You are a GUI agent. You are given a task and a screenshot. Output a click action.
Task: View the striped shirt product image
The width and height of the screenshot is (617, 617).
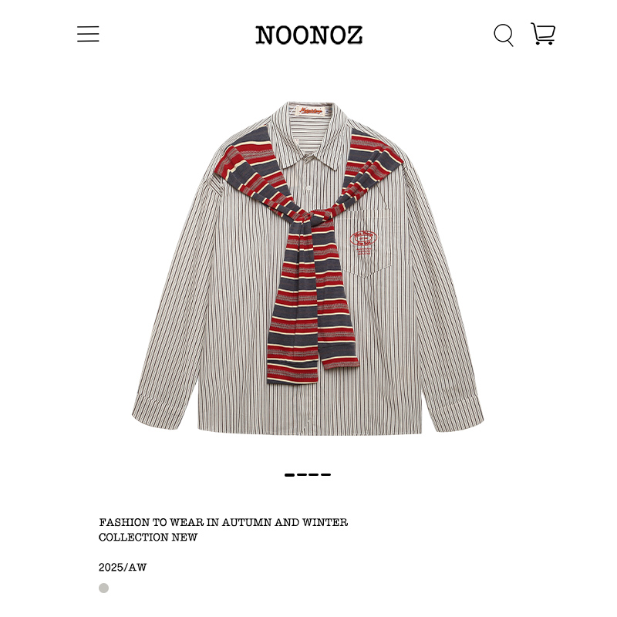pos(308,268)
